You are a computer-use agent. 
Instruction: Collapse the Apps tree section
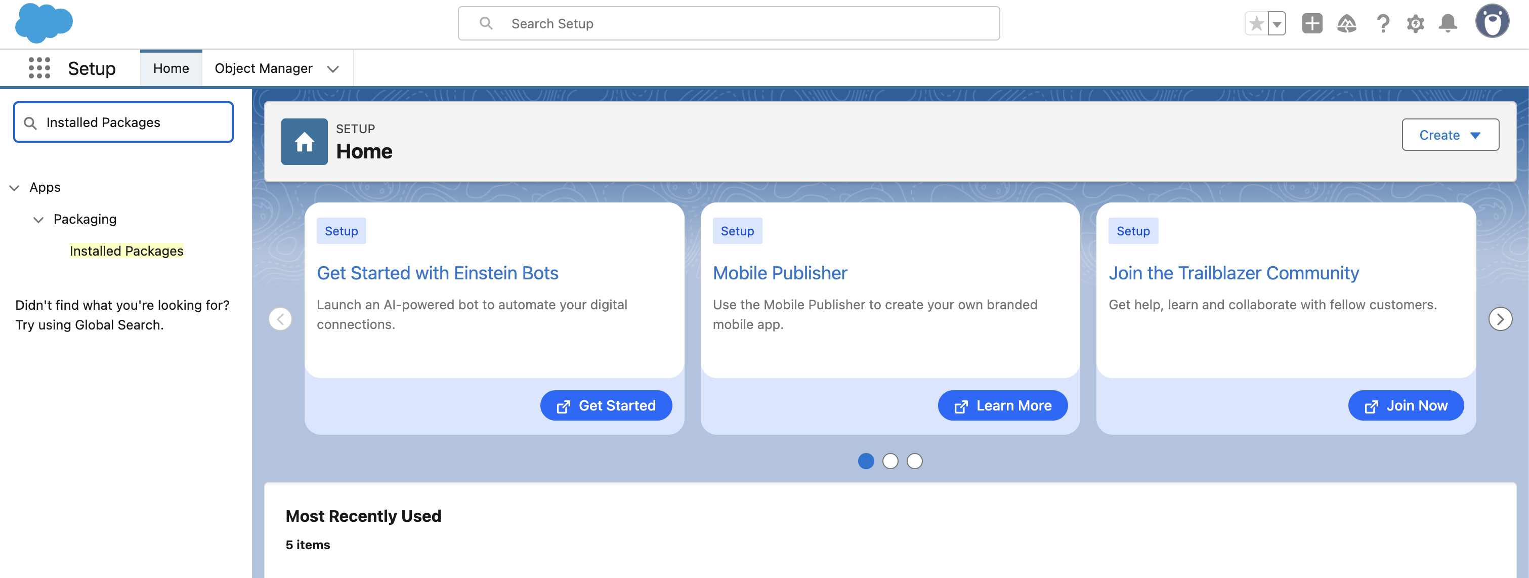click(x=14, y=188)
